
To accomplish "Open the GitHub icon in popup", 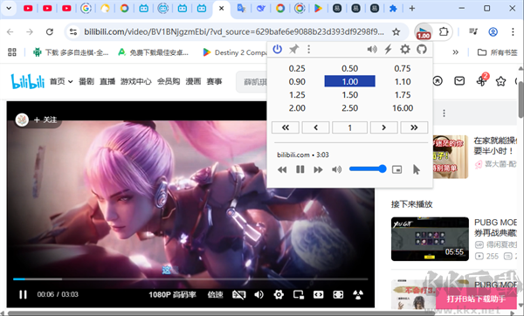I will tap(422, 50).
